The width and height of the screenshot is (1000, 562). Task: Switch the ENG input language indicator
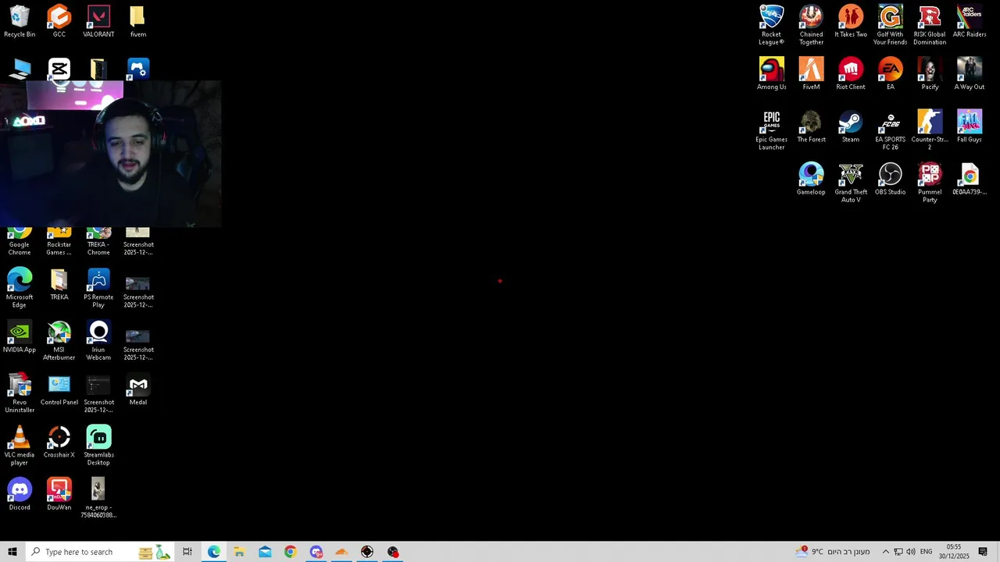tap(926, 552)
